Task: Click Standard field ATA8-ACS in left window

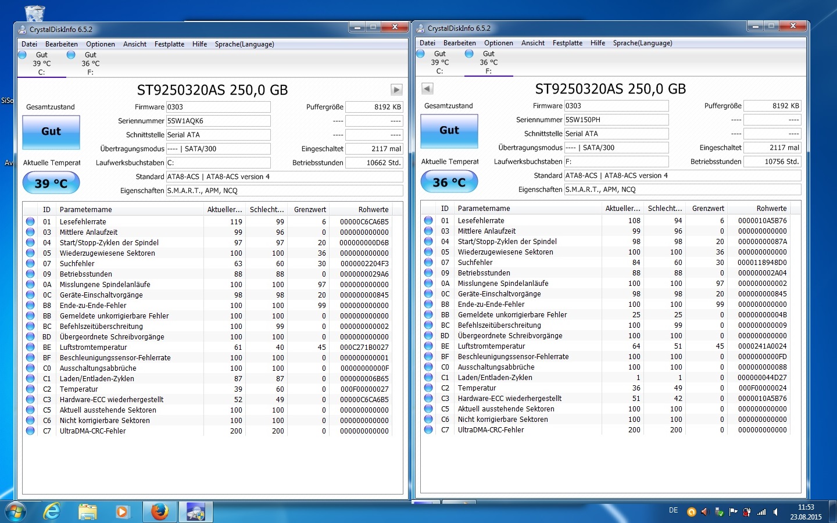Action: tap(285, 177)
